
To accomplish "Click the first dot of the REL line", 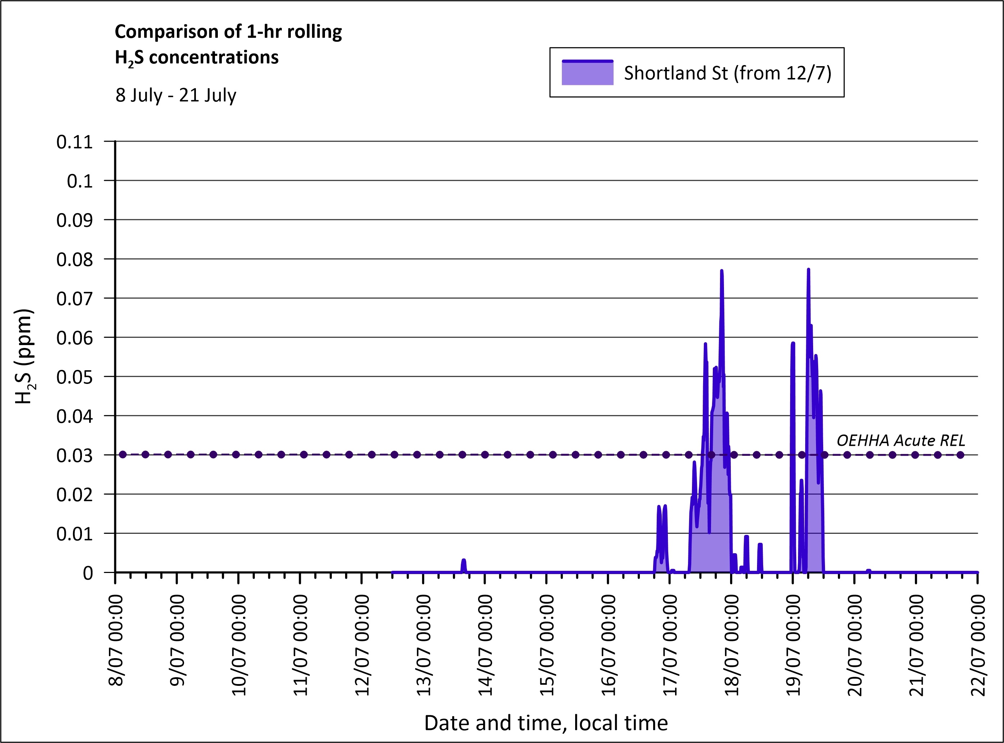I will click(123, 455).
